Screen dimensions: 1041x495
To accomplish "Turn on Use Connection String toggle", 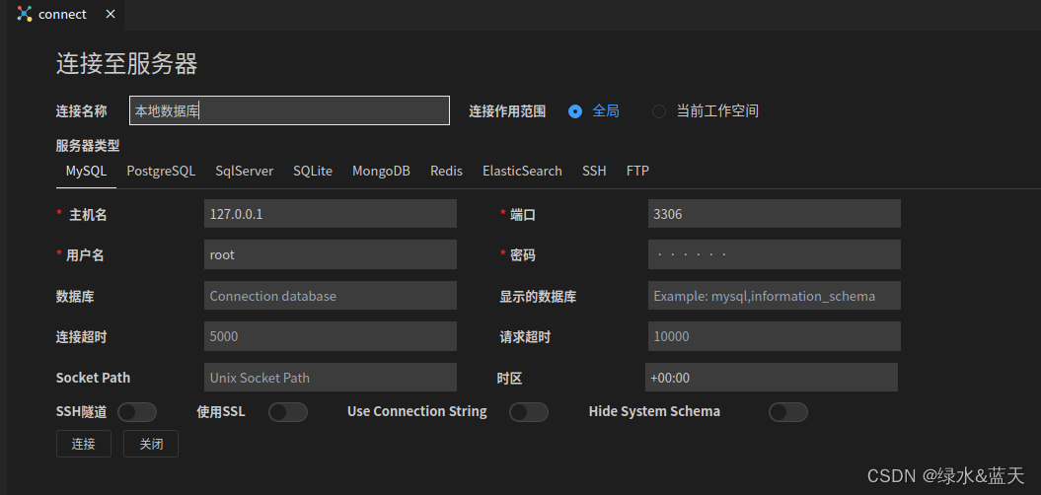I will click(x=529, y=412).
